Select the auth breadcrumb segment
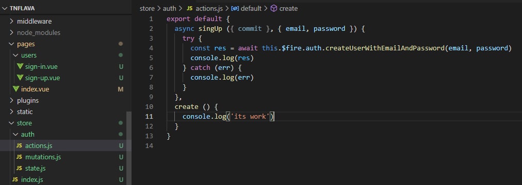This screenshot has height=185, width=522. (170, 9)
